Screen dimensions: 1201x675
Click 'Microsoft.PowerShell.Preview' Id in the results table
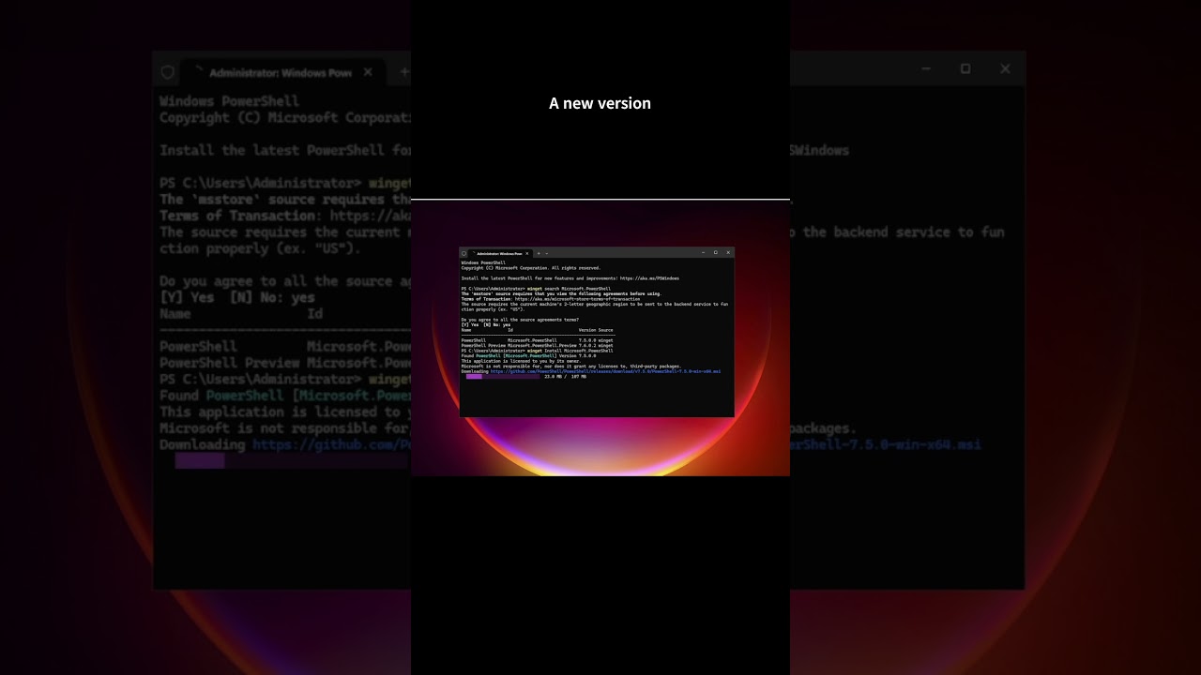541,345
